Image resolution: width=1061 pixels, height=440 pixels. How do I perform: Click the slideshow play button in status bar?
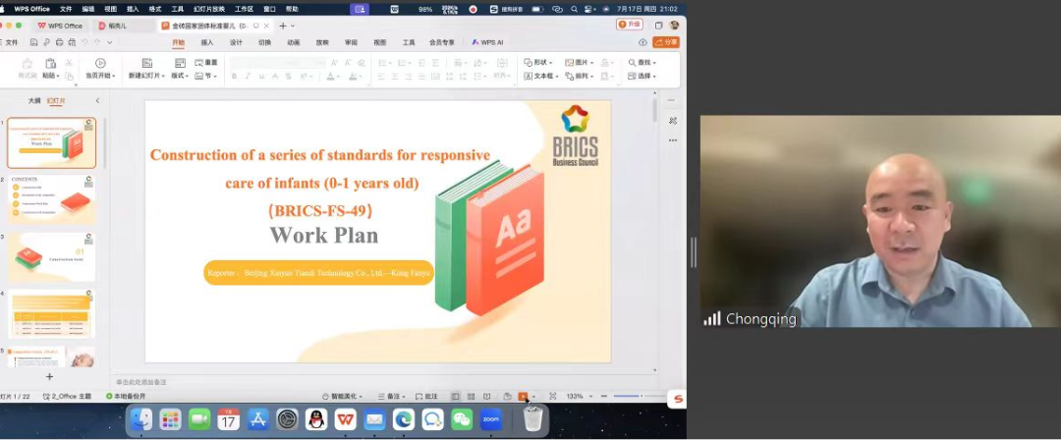pyautogui.click(x=523, y=397)
